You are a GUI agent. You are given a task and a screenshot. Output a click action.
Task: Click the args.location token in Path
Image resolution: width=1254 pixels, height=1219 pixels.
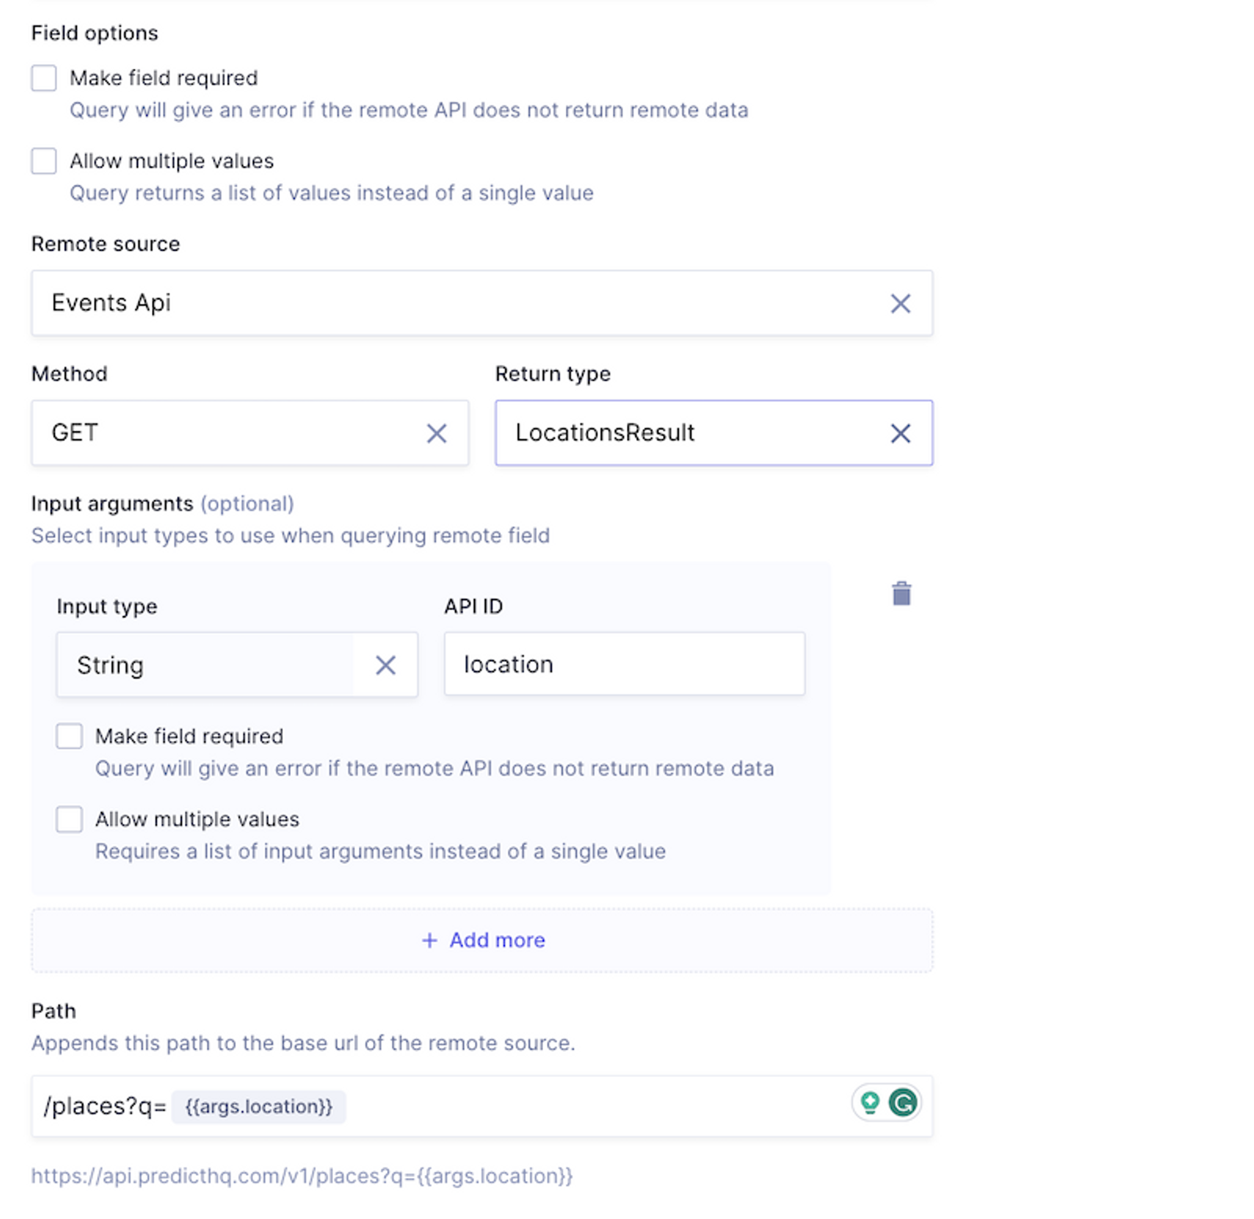point(259,1106)
